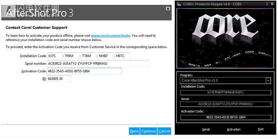
Task: Click the Keygen Serial field
Action: click(225, 104)
